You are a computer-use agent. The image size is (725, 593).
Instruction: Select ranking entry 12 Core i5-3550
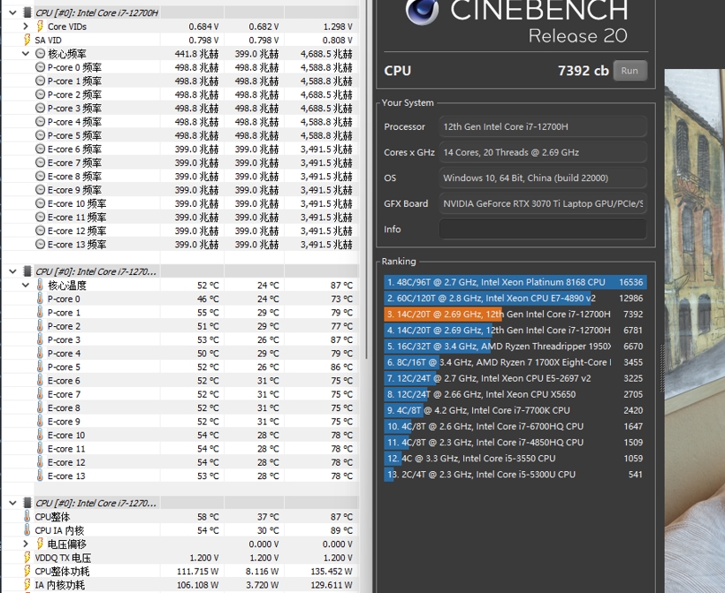(x=515, y=459)
